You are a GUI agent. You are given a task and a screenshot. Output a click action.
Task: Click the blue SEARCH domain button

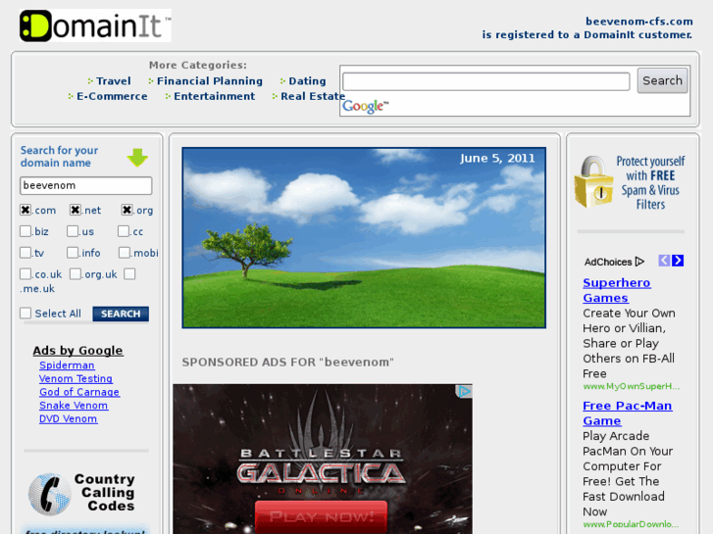click(x=121, y=314)
